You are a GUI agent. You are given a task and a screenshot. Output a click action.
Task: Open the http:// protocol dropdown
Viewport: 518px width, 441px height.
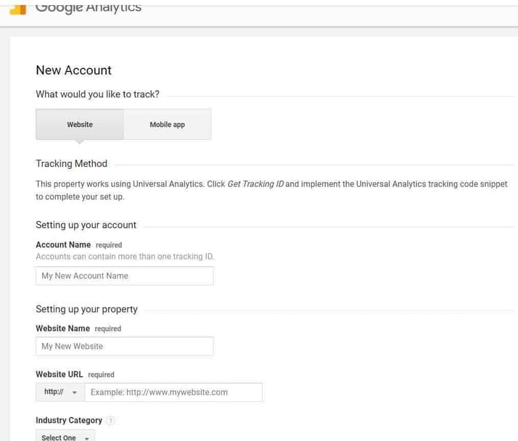pyautogui.click(x=60, y=392)
